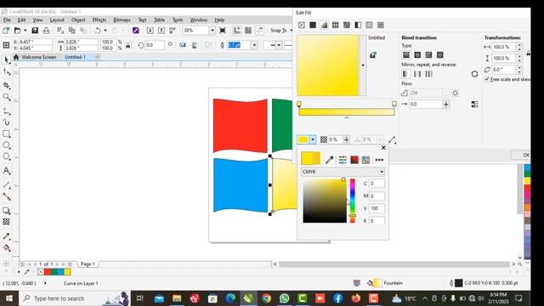The image size is (544, 306).
Task: Open the undo history dropdown arrow
Action: (x=105, y=31)
